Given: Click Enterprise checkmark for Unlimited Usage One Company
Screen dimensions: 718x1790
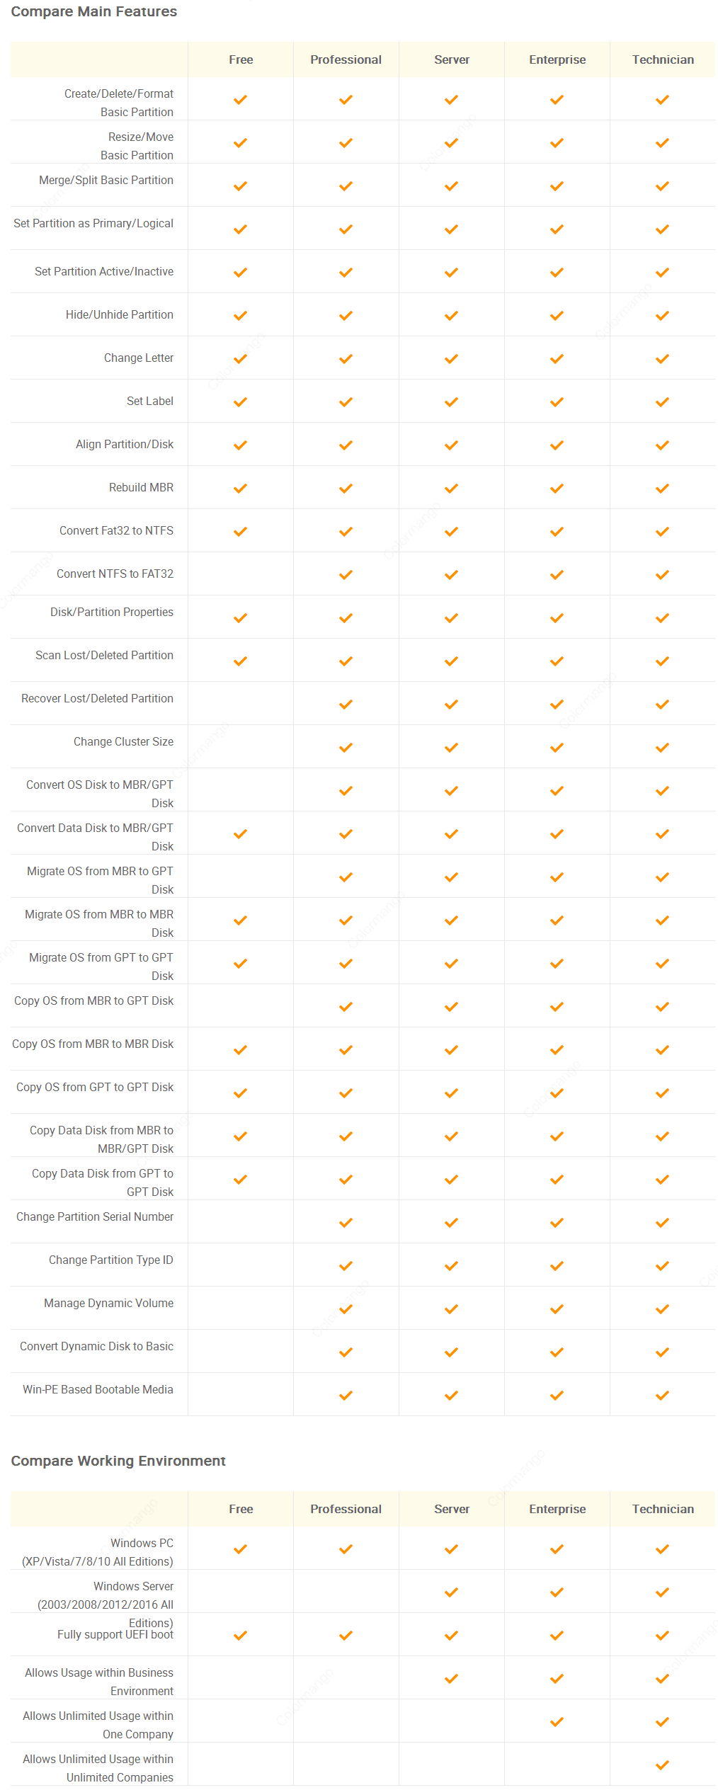Looking at the screenshot, I should [557, 1721].
